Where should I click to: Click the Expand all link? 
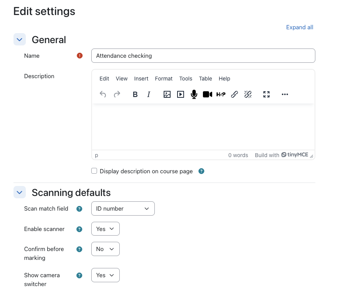pos(300,27)
